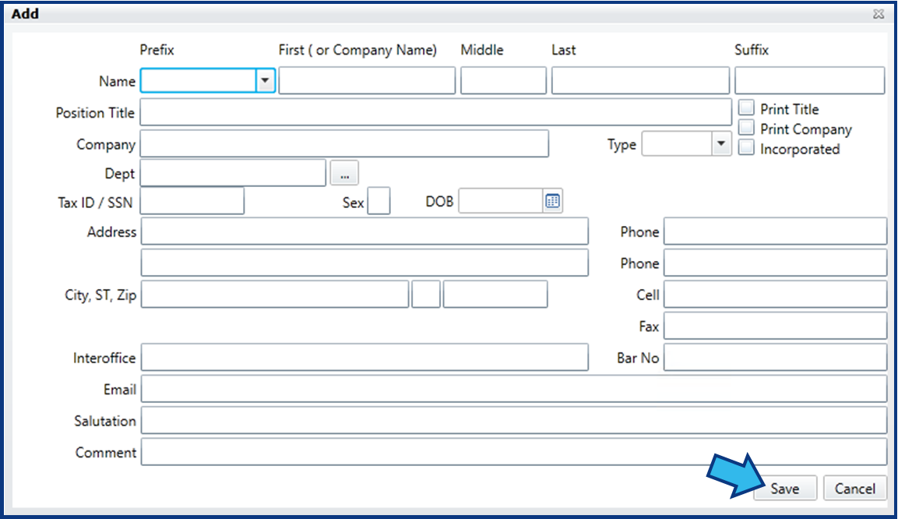This screenshot has width=898, height=519.
Task: Expand the Prefix dropdown arrow
Action: (265, 80)
